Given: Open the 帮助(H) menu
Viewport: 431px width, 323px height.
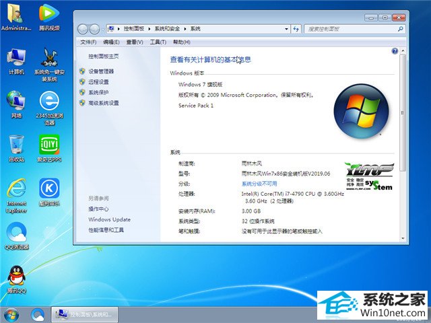Looking at the screenshot, I should tap(181, 42).
